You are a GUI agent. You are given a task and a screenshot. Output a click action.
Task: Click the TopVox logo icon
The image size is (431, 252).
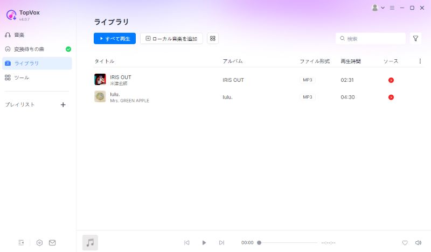[11, 15]
